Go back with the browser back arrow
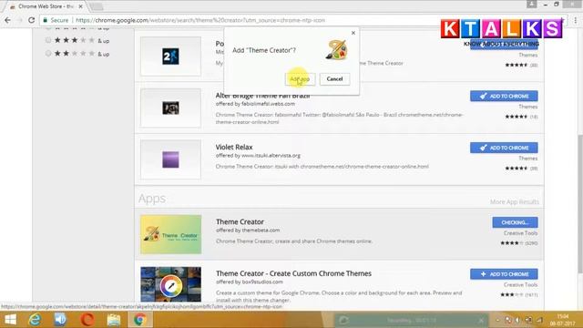 pos(8,20)
